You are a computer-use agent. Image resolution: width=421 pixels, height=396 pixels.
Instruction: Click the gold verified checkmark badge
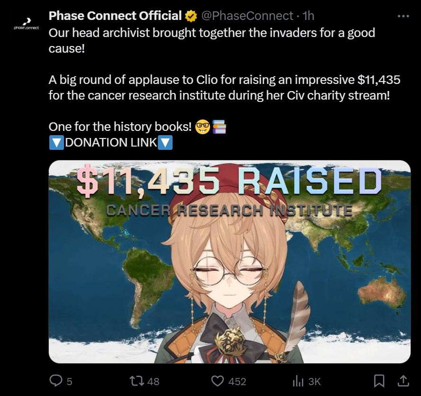point(191,16)
